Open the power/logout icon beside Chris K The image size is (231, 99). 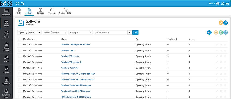pyautogui.click(x=218, y=4)
